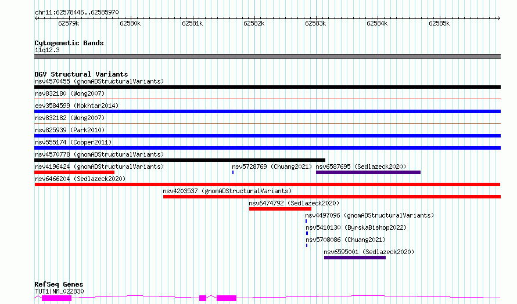Select the blue nsv825939 variant bar
The image size is (517, 304).
click(x=267, y=136)
